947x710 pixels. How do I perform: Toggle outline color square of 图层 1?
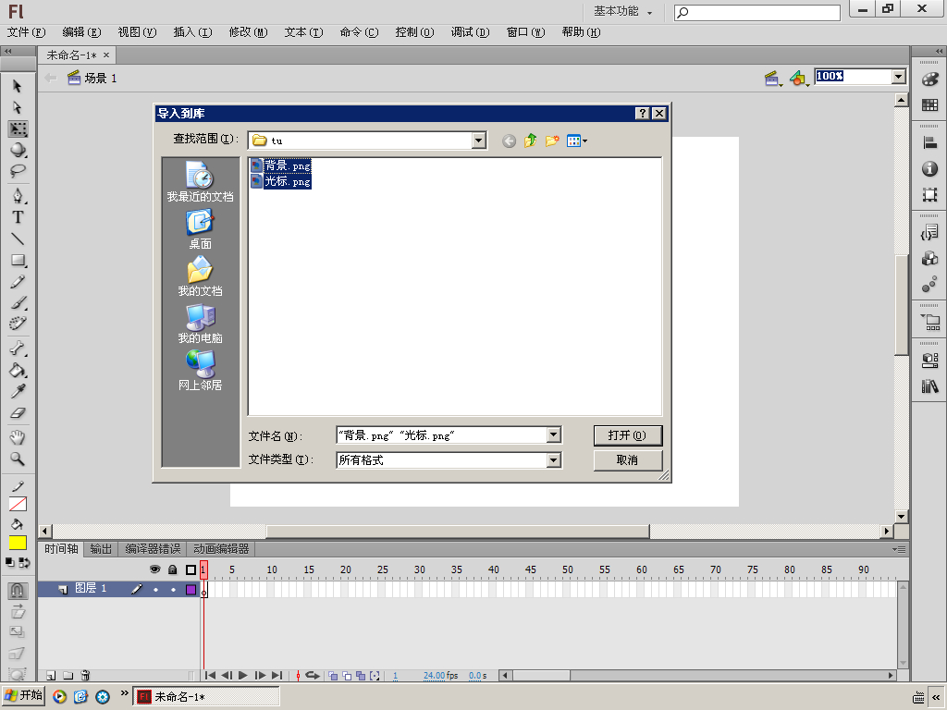(x=191, y=589)
